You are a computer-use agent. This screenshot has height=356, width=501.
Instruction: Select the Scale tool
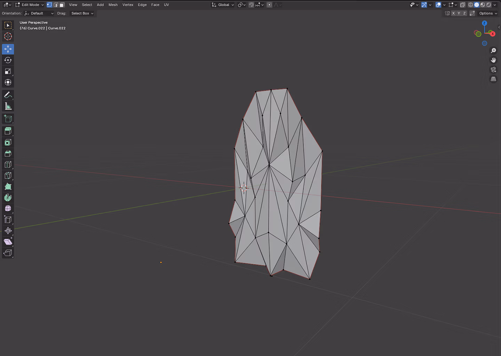(8, 71)
